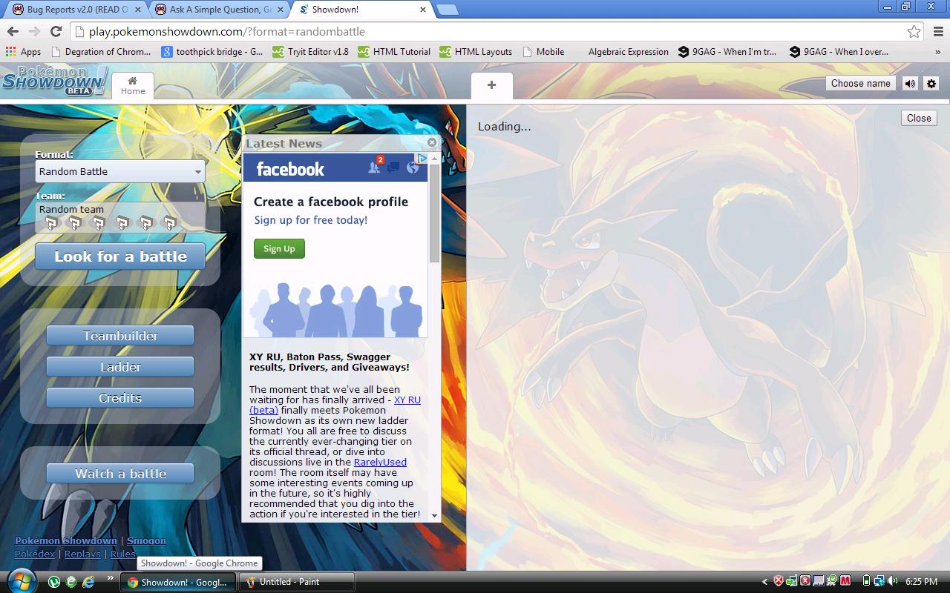Click the facebook globe notifications icon
This screenshot has height=593, width=950.
pos(413,168)
